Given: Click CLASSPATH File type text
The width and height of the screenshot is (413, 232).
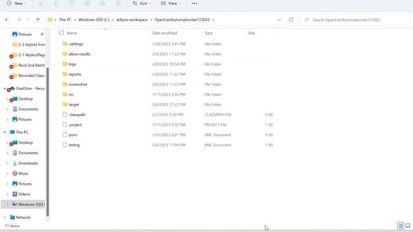Looking at the screenshot, I should tap(217, 115).
